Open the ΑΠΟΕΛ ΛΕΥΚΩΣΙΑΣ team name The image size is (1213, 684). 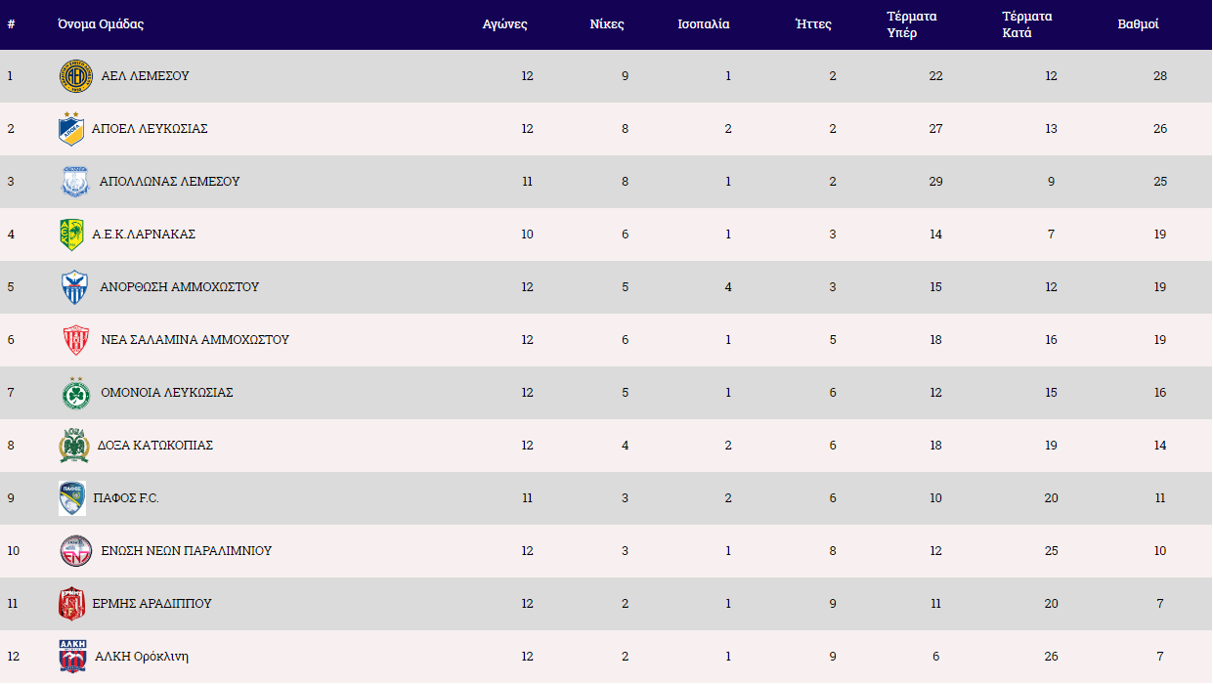(150, 129)
